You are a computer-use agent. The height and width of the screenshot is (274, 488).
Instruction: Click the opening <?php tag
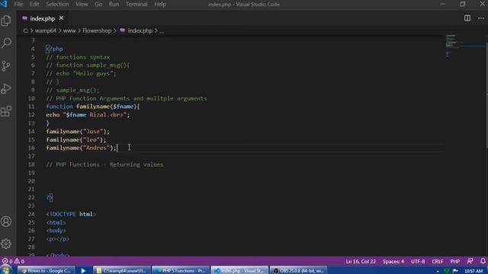pos(54,49)
